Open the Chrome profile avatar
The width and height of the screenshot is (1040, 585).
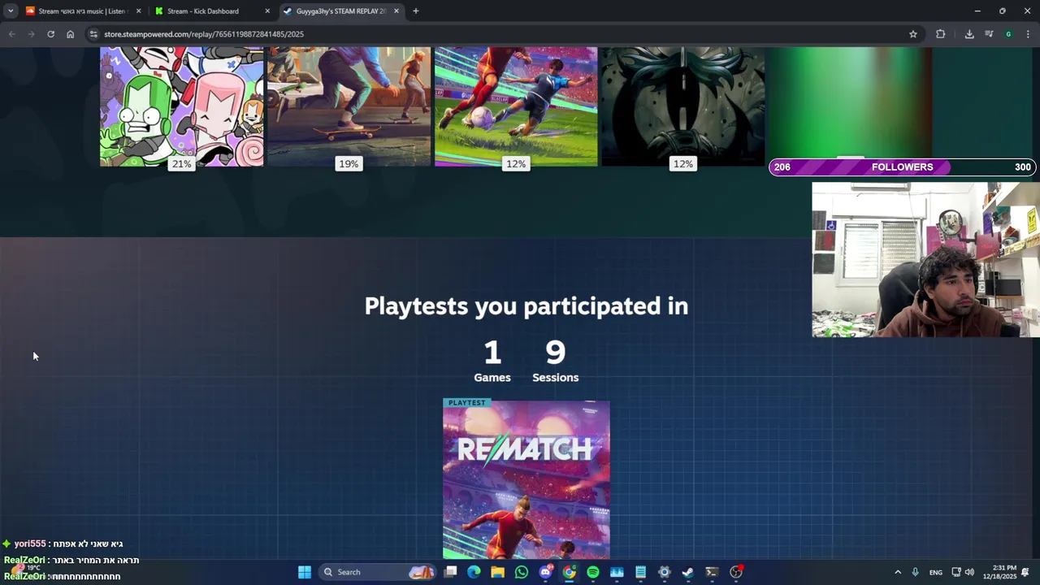[1008, 34]
